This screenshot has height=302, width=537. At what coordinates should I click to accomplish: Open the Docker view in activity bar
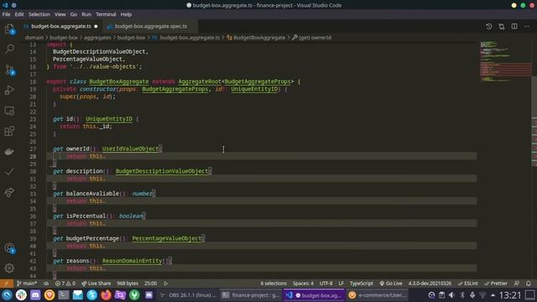(9, 151)
